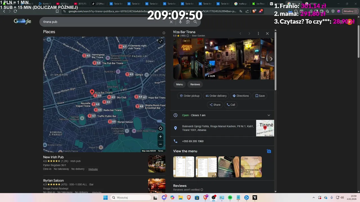Image resolution: width=360 pixels, height=202 pixels.
Task: Open rating info icon next to (165)
Action: click(188, 36)
